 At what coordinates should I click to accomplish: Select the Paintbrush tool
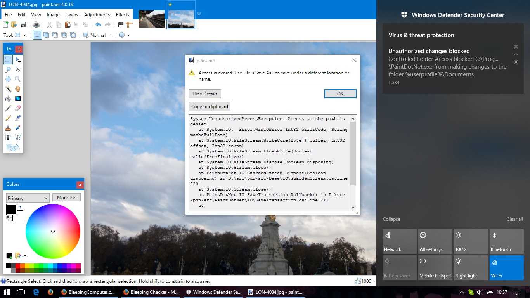click(8, 108)
